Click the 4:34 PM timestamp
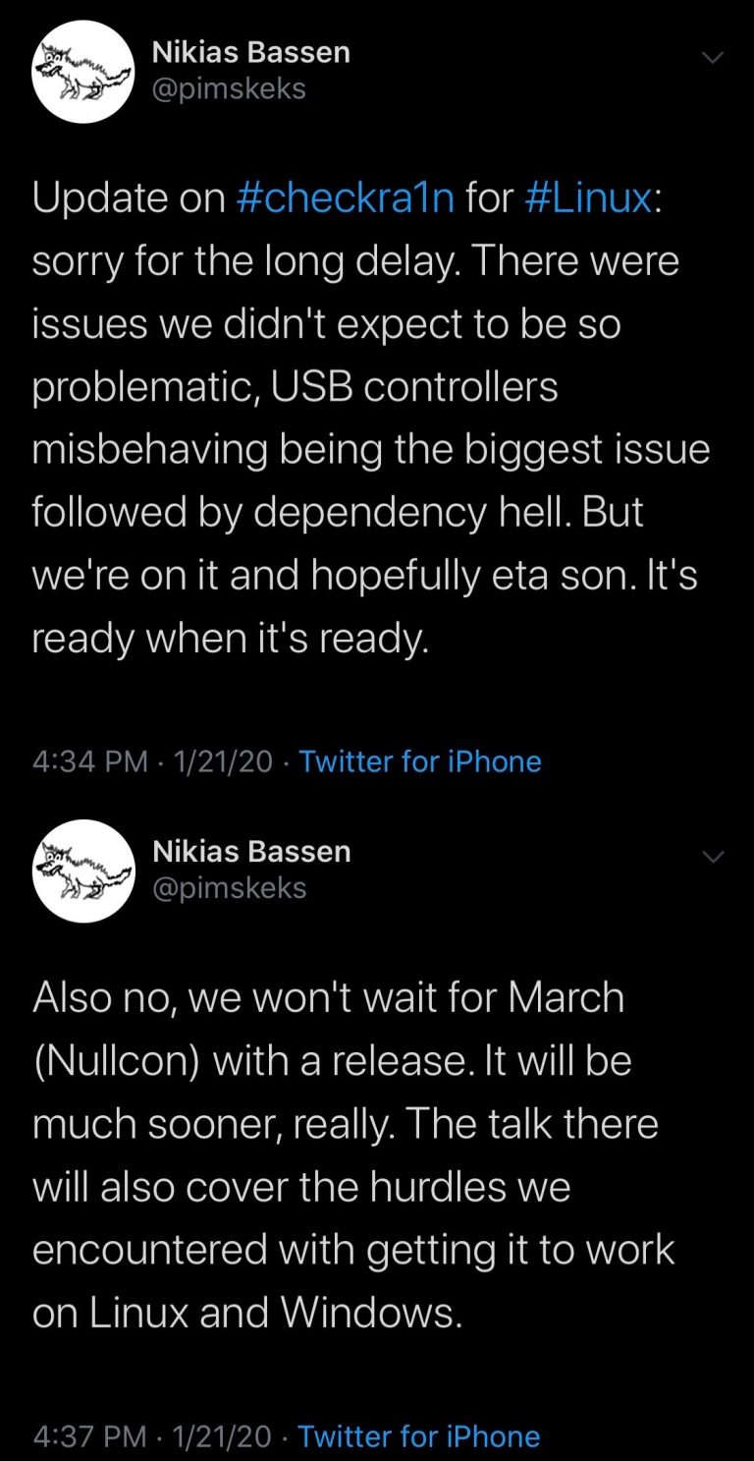Screen dimensions: 754x1461 (90, 761)
